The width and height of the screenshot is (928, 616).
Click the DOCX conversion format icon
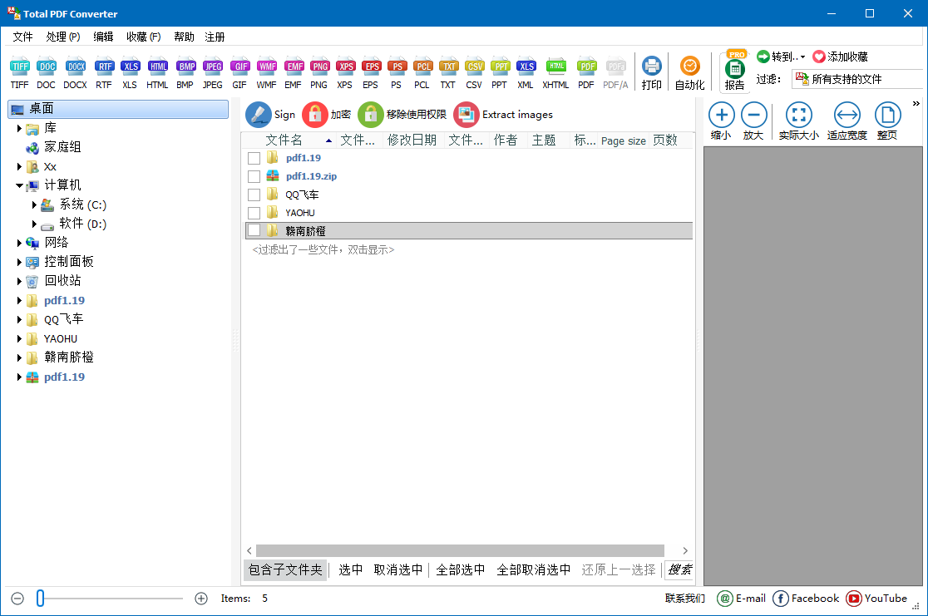(75, 67)
